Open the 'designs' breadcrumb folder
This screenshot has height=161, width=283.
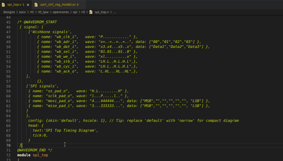pyautogui.click(x=9, y=12)
